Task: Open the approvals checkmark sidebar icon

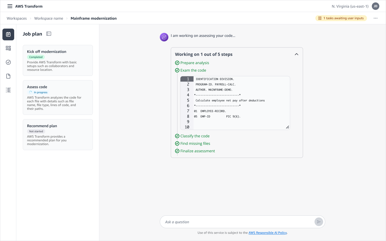Action: (8, 62)
